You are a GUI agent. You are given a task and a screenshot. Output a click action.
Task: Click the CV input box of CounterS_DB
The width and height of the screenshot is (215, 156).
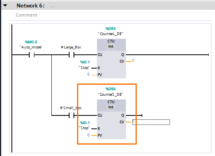coord(151,122)
